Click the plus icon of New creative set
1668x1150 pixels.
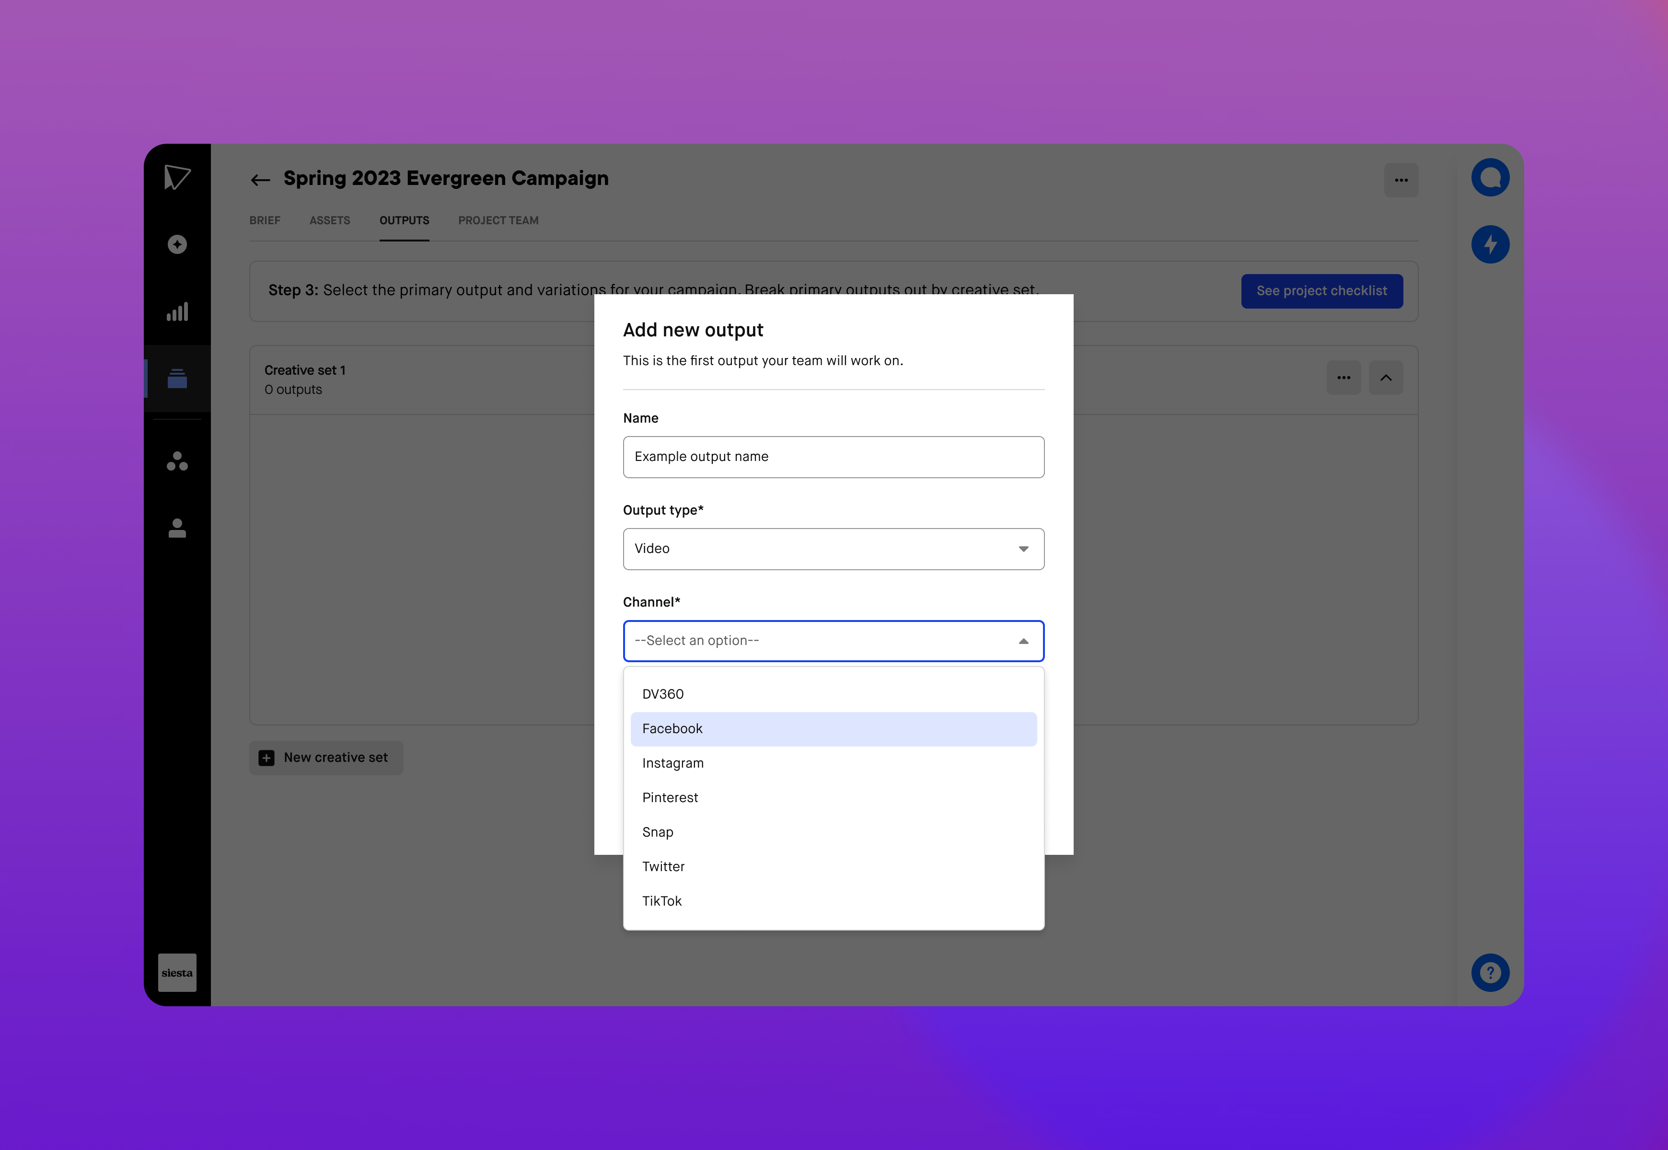point(266,758)
